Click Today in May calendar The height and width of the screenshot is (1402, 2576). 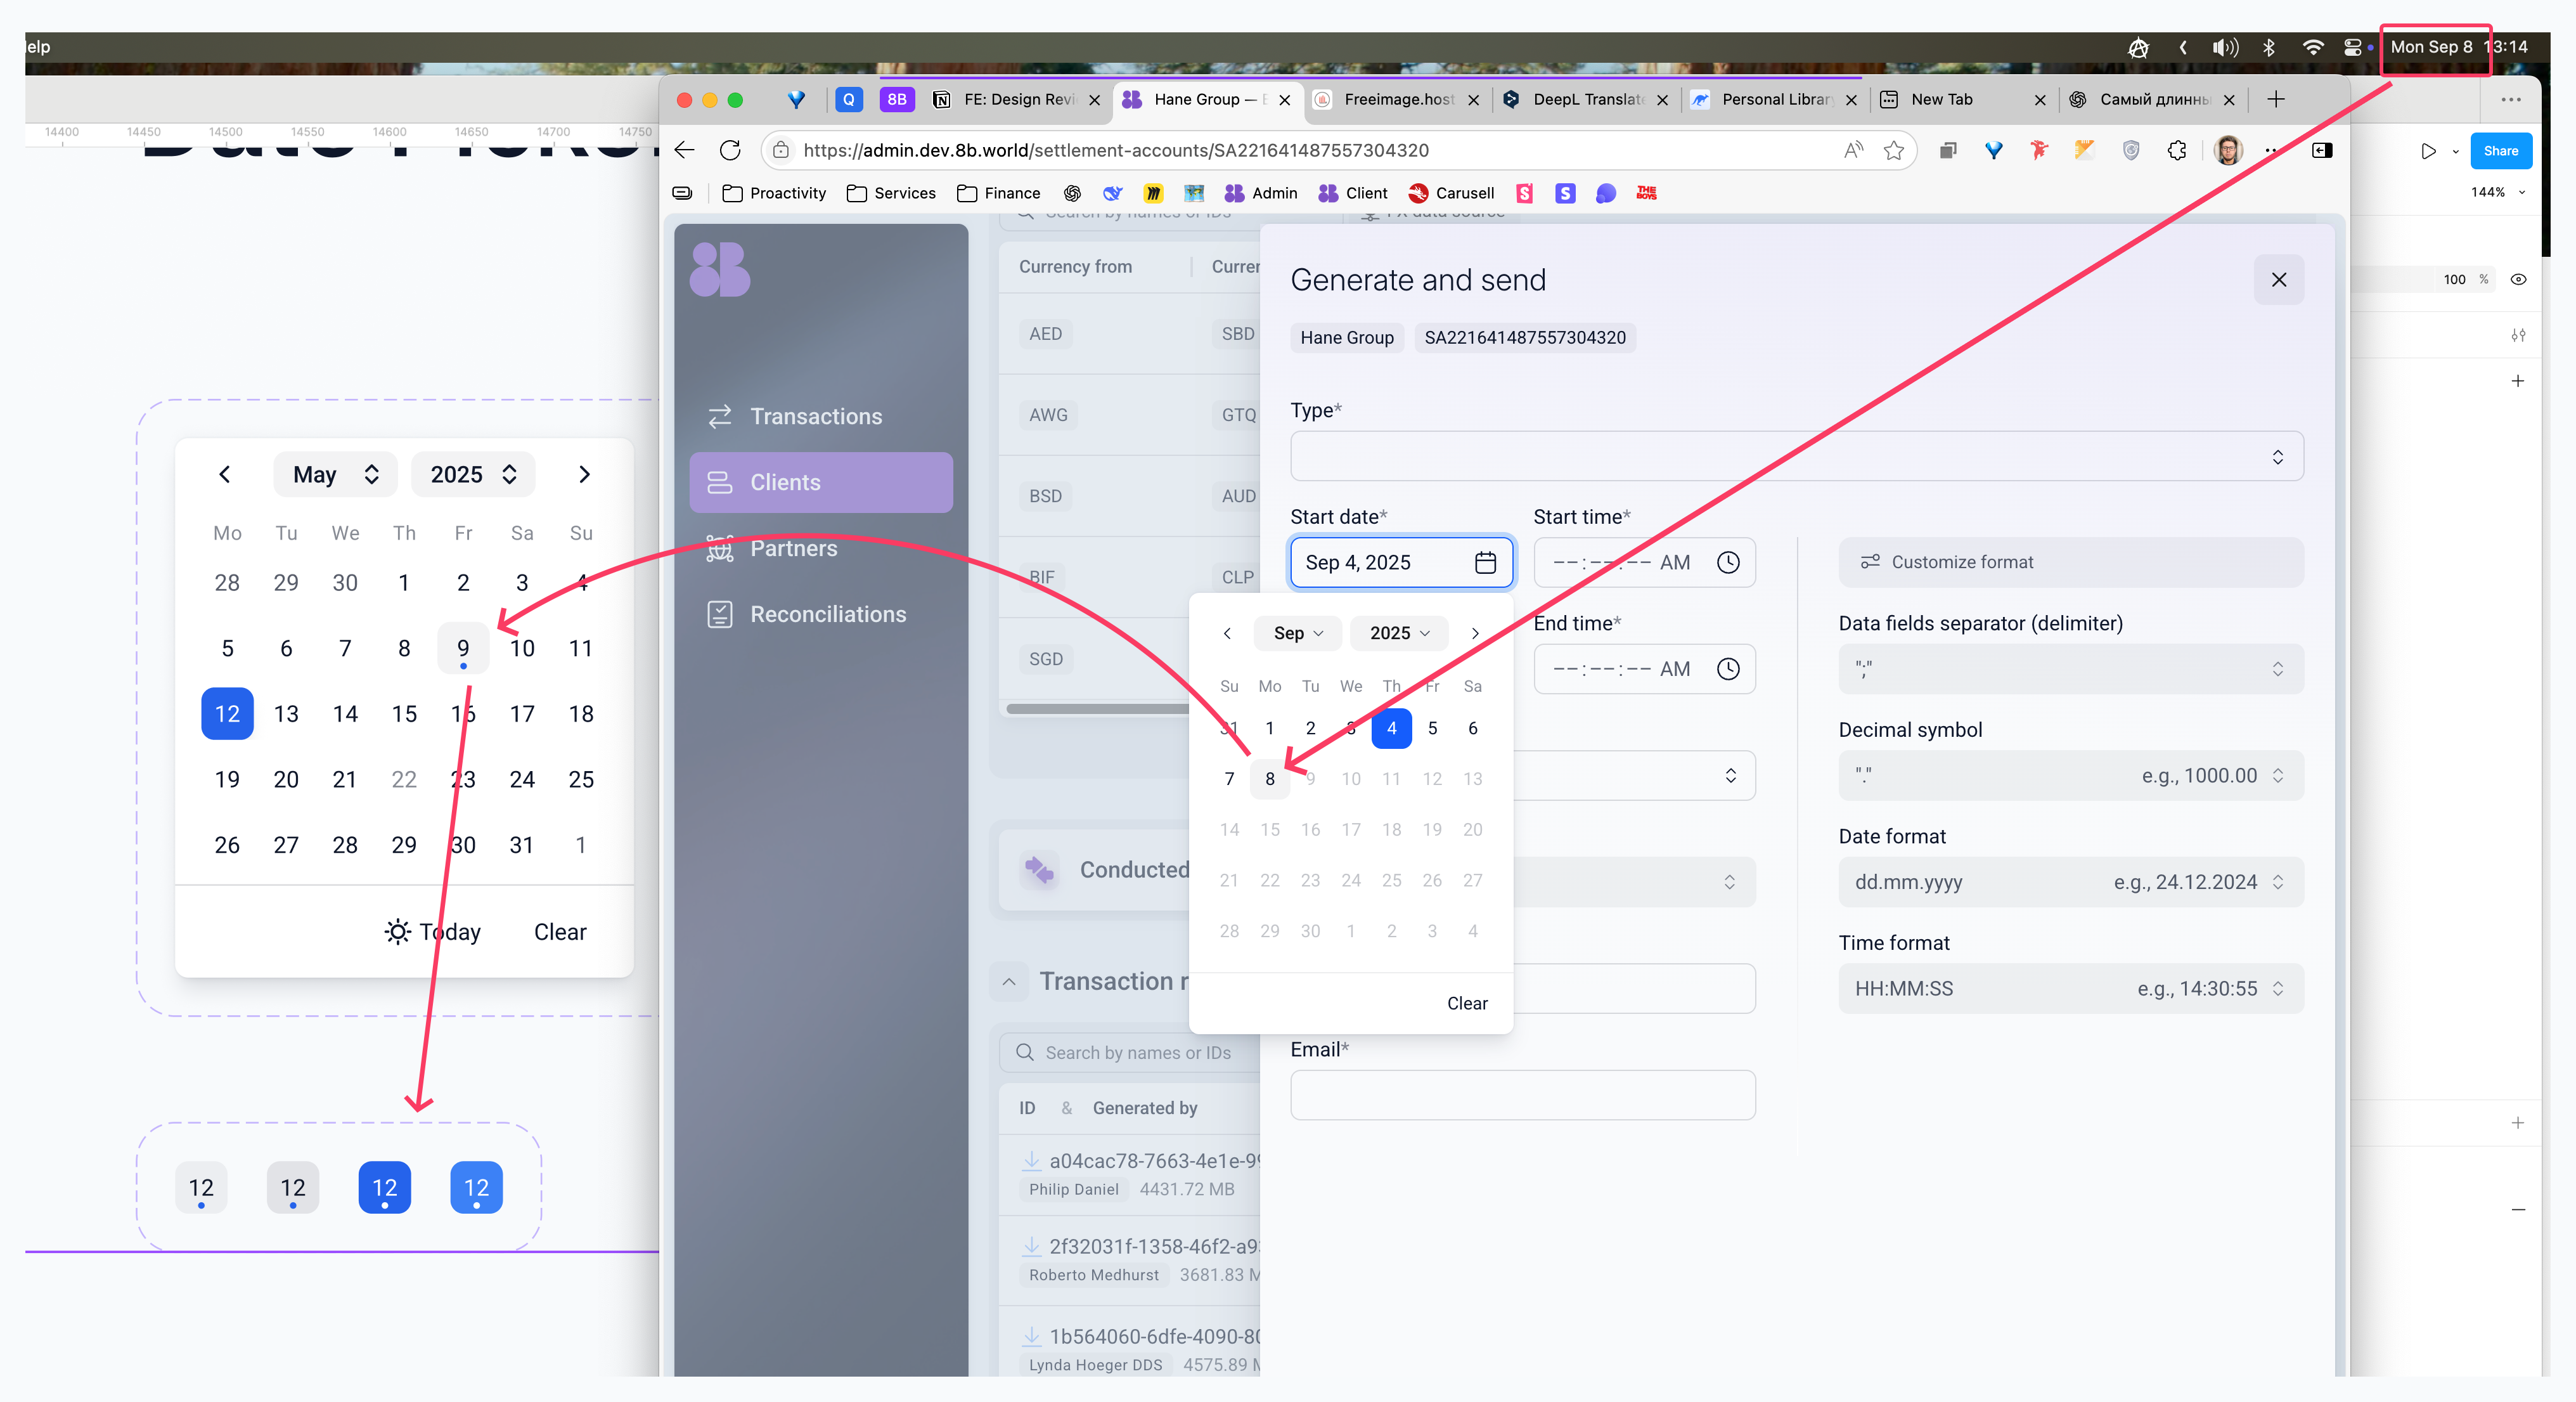(434, 931)
